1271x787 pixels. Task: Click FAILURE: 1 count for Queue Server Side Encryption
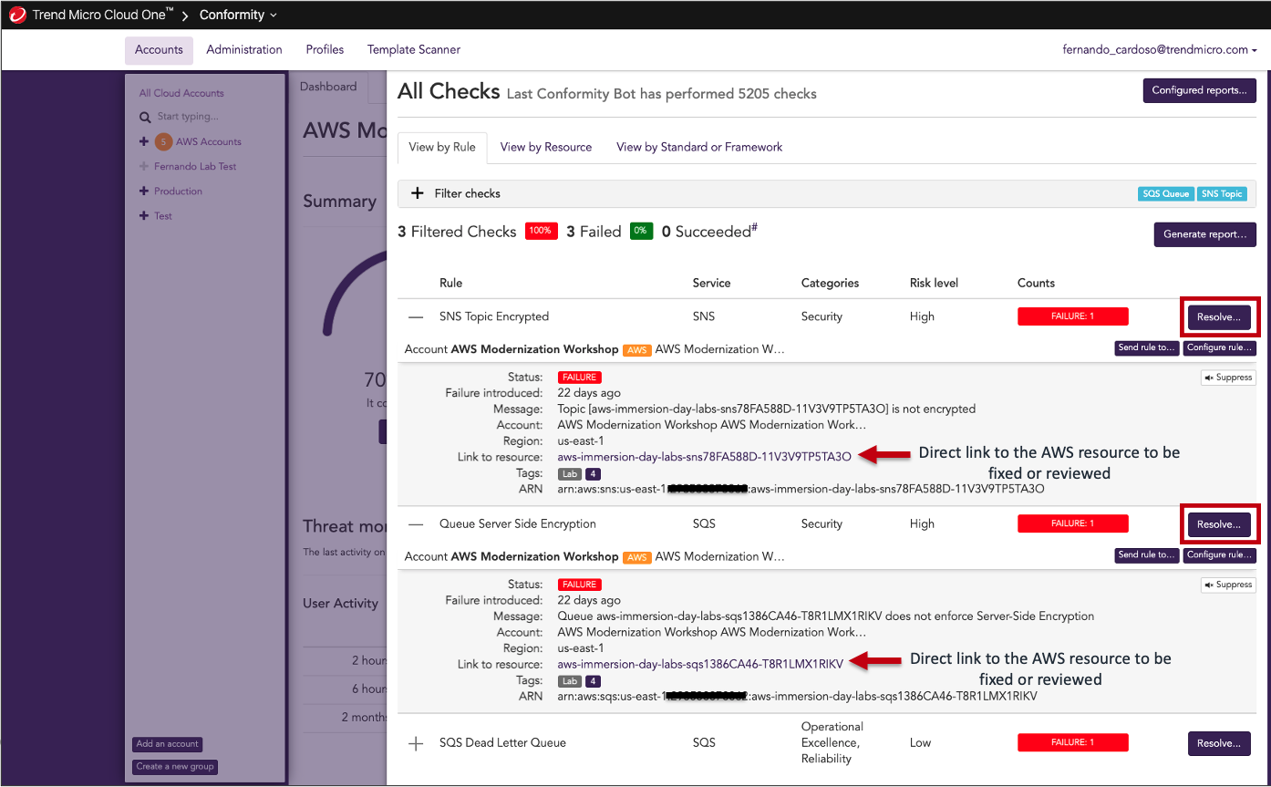[x=1072, y=523]
